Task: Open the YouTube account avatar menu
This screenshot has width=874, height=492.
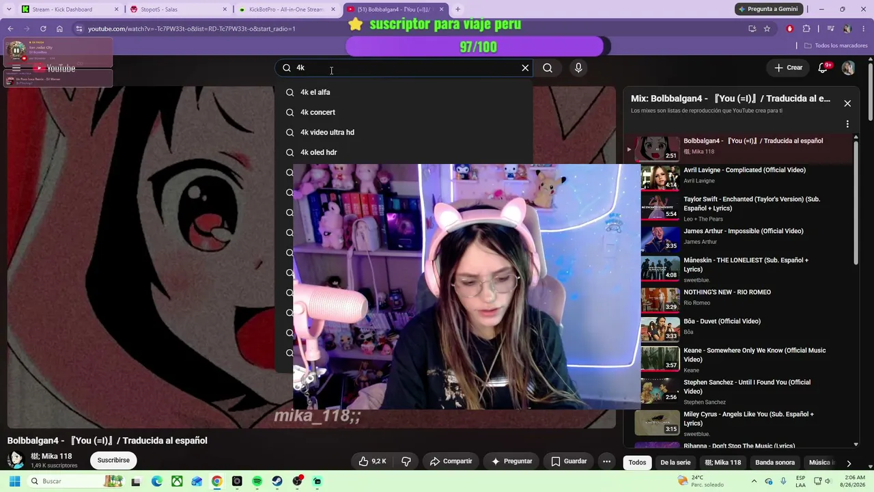Action: coord(848,68)
